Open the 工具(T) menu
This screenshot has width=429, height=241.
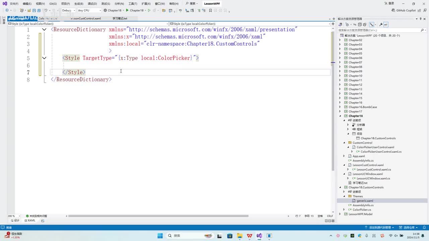(x=133, y=4)
